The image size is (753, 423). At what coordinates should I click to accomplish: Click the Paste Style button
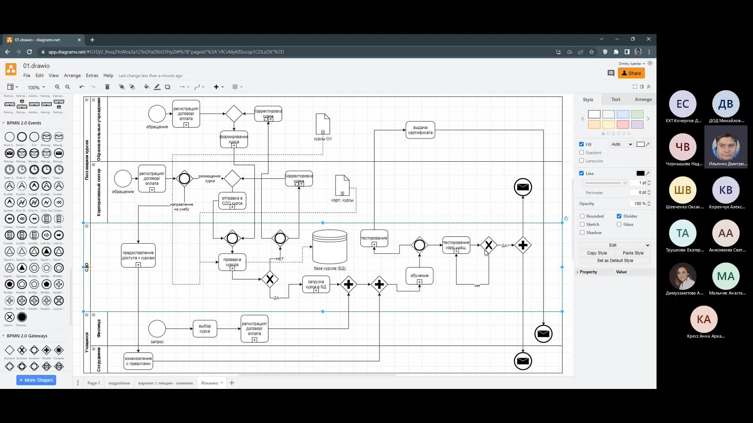click(x=633, y=253)
